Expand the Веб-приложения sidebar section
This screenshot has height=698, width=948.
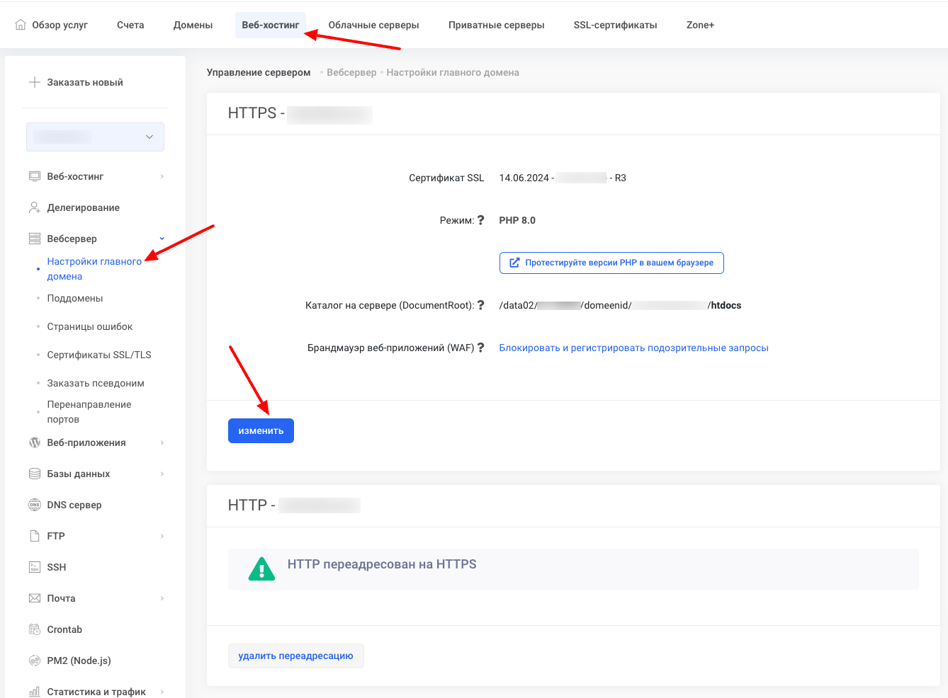pyautogui.click(x=162, y=442)
